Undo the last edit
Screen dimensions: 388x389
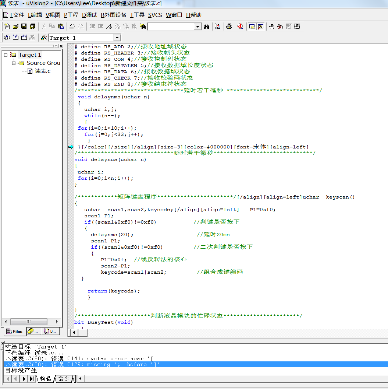[72, 26]
